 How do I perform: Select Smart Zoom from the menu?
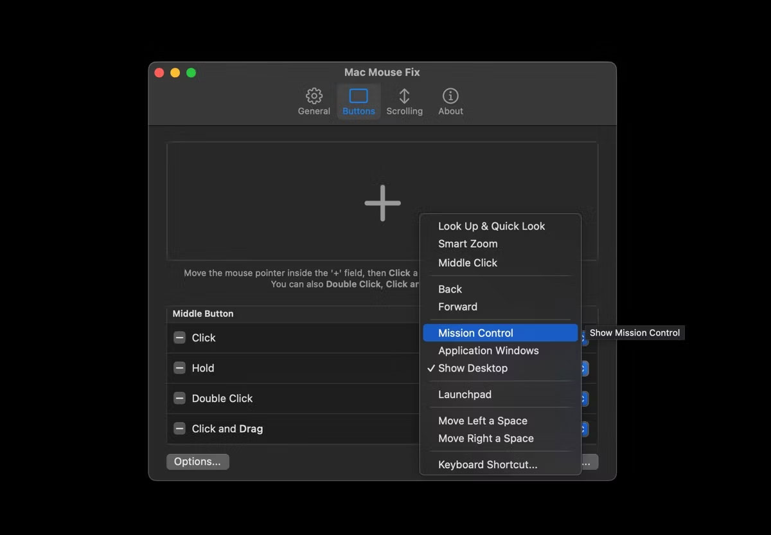468,244
